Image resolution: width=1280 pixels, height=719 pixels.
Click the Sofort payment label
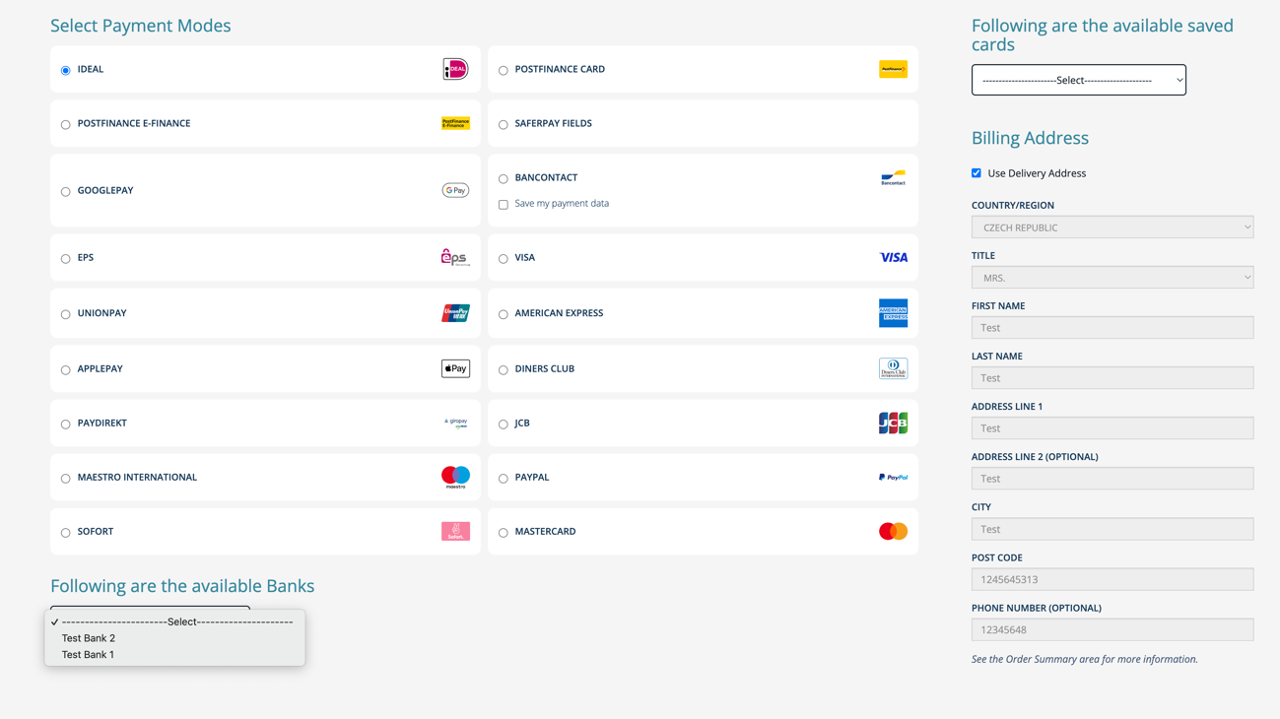click(96, 532)
